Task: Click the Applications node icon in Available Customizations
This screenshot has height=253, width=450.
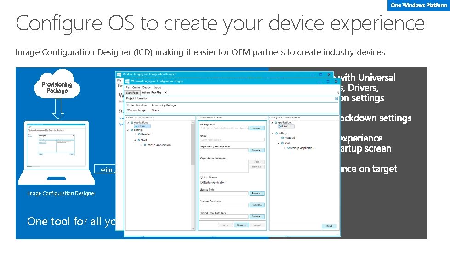Action: [x=132, y=122]
